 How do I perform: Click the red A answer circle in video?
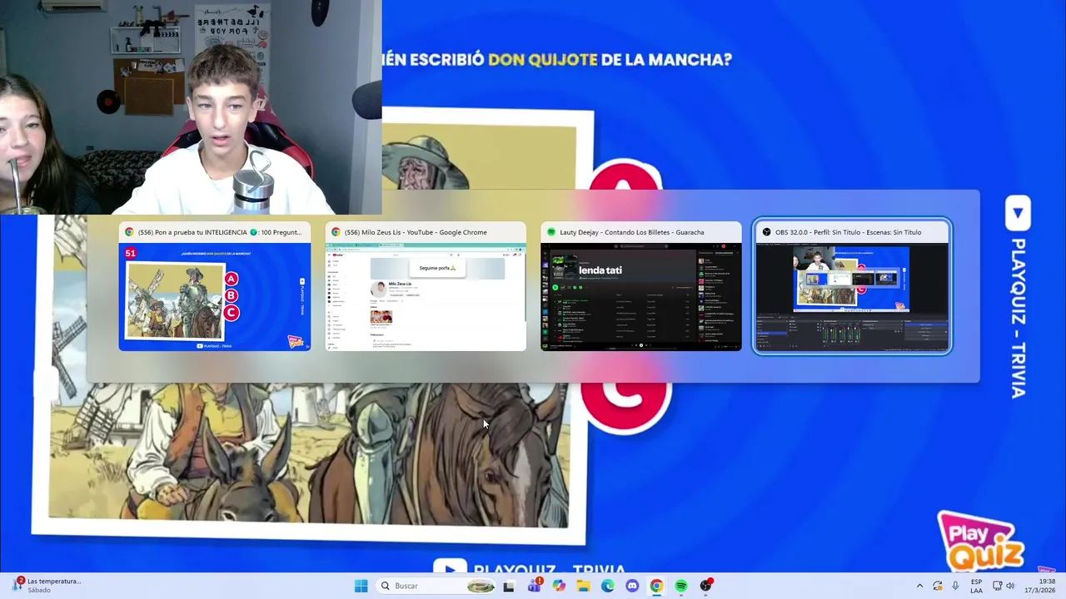point(625,176)
